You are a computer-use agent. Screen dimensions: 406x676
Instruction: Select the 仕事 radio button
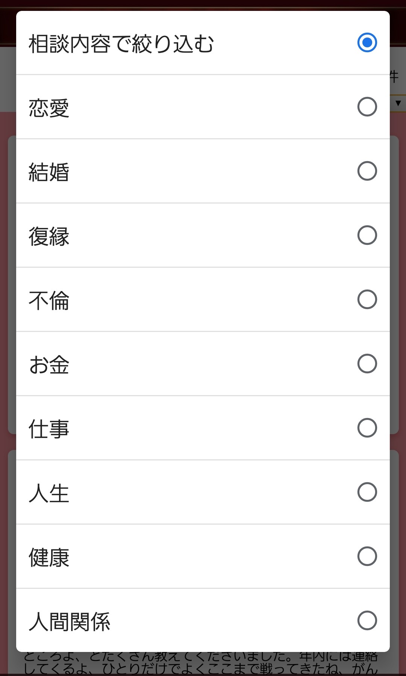(367, 428)
